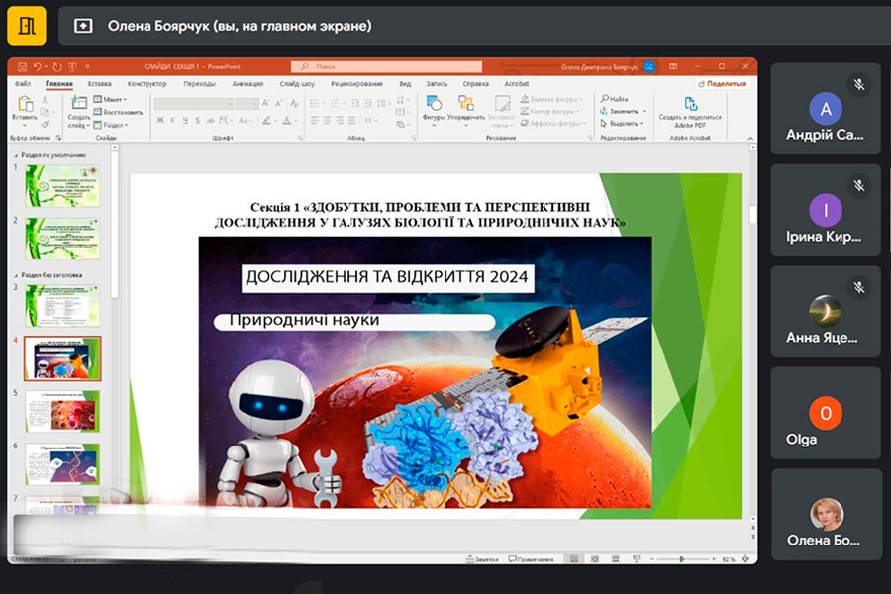Image resolution: width=891 pixels, height=594 pixels.
Task: Open the Фигуры shapes gallery
Action: pyautogui.click(x=434, y=104)
